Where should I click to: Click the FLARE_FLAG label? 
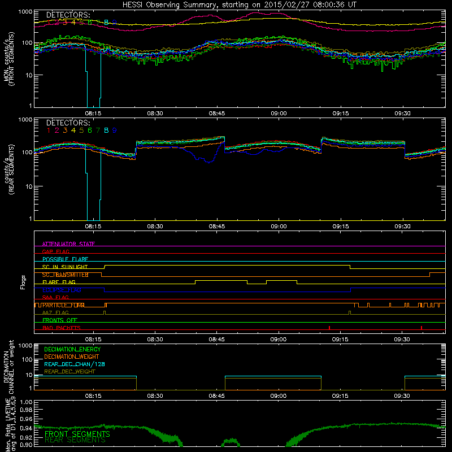pos(59,282)
